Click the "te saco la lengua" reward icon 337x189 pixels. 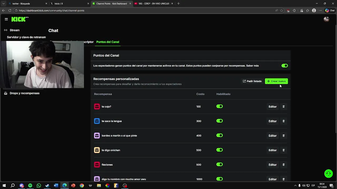pyautogui.click(x=97, y=121)
